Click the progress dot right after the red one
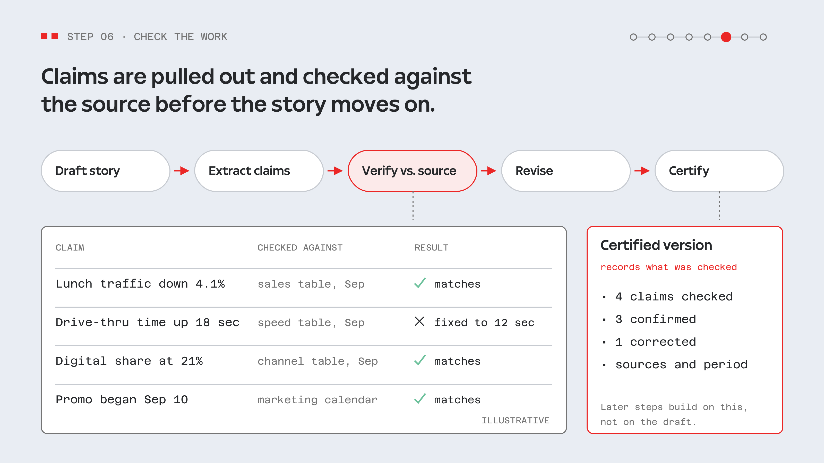Screen dimensions: 824x463 point(745,37)
